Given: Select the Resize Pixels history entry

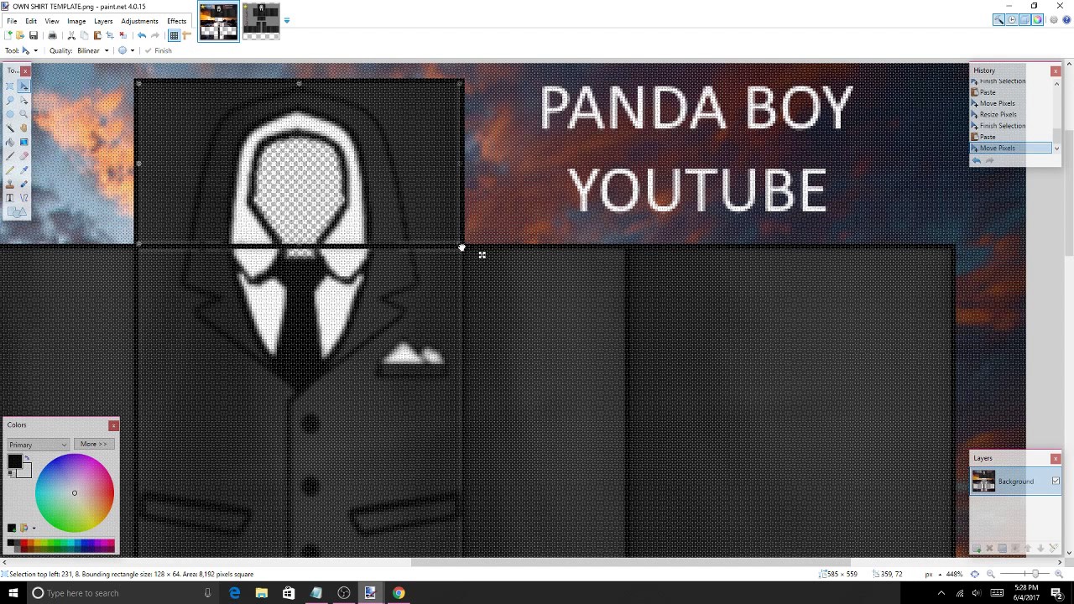Looking at the screenshot, I should 998,114.
